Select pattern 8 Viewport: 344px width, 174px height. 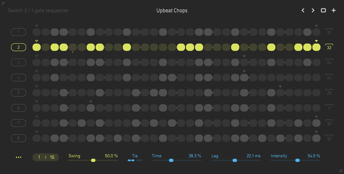coord(19,138)
